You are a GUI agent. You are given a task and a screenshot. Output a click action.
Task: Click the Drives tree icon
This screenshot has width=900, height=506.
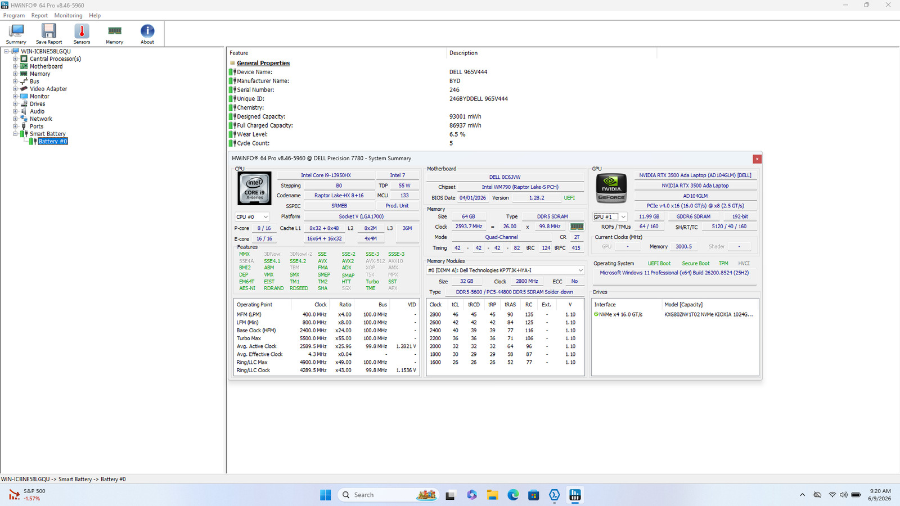coord(24,103)
